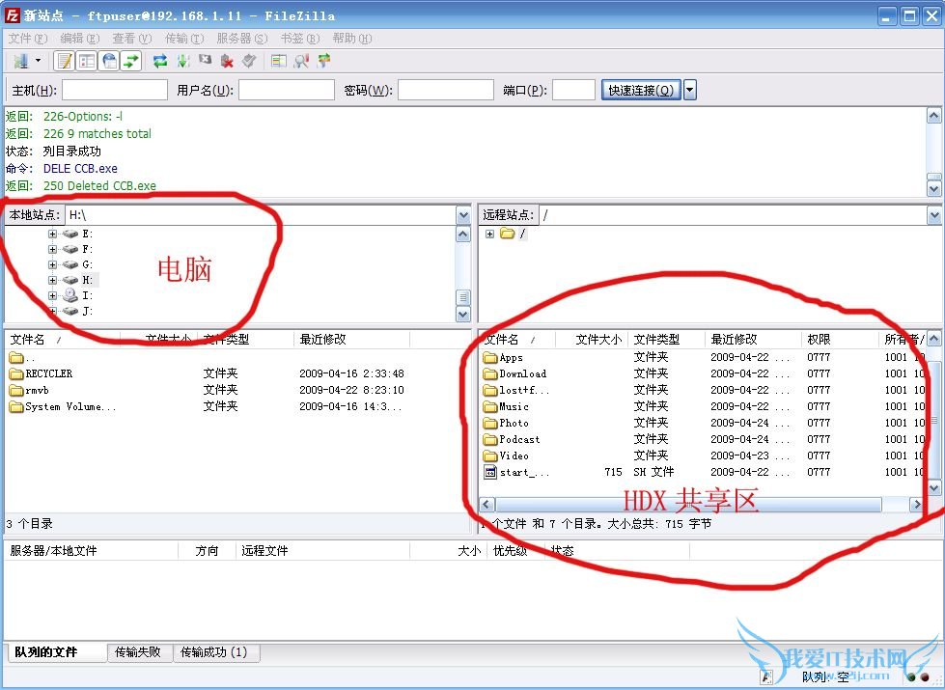Sort queue by 优先级 column
The width and height of the screenshot is (945, 690).
pyautogui.click(x=515, y=550)
